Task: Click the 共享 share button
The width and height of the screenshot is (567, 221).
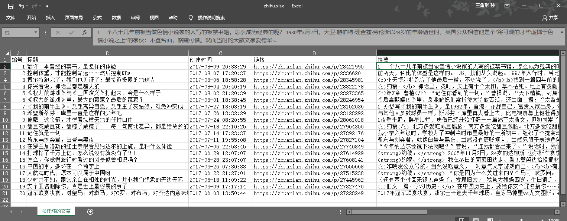Action: pos(550,18)
